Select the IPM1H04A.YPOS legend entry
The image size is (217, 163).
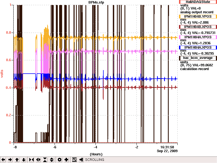click(x=198, y=37)
